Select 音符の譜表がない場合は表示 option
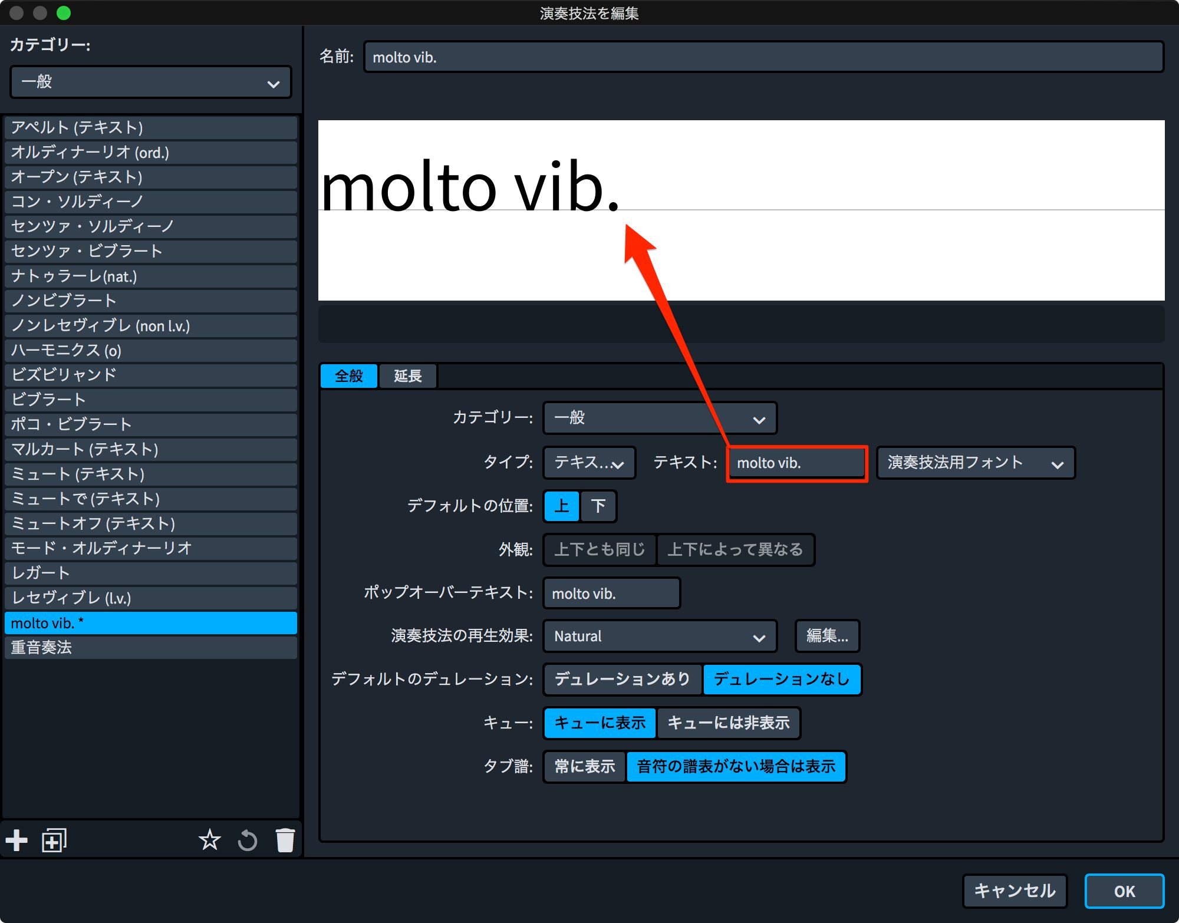 [736, 766]
